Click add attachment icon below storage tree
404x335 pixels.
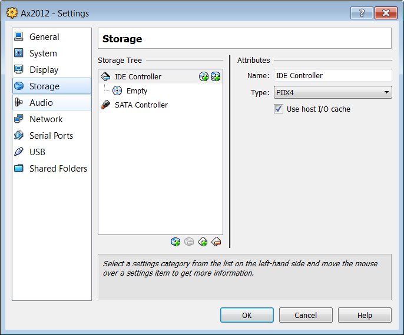click(175, 242)
